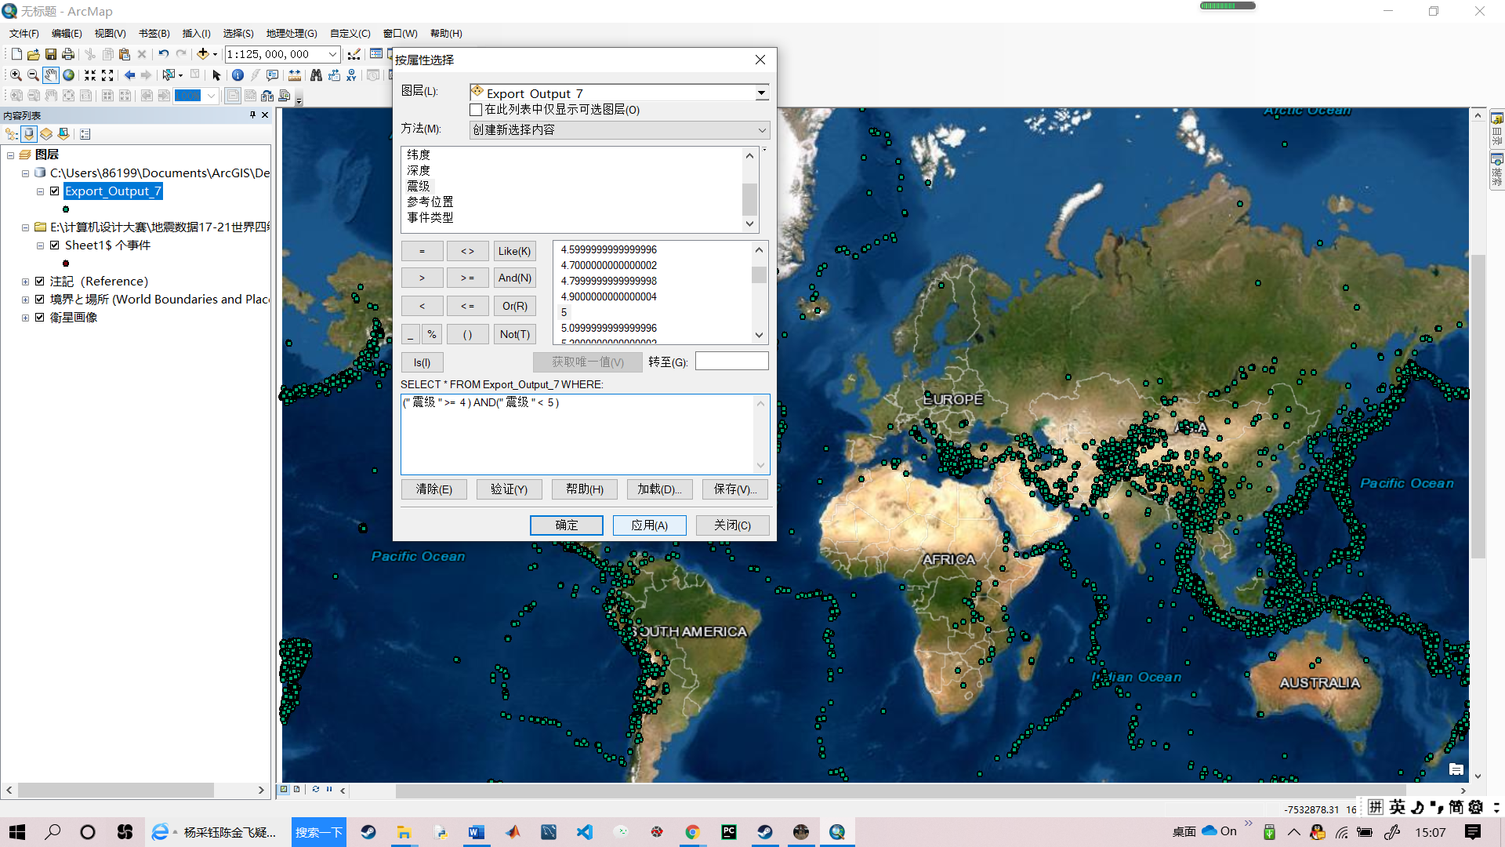Uncheck the Export_Output_7 layer visibility
The width and height of the screenshot is (1505, 847).
point(55,191)
